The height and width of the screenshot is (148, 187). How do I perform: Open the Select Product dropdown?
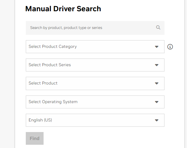point(95,83)
